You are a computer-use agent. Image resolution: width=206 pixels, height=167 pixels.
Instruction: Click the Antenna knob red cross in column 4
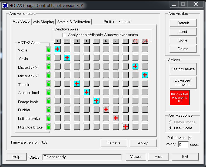(x=87, y=92)
